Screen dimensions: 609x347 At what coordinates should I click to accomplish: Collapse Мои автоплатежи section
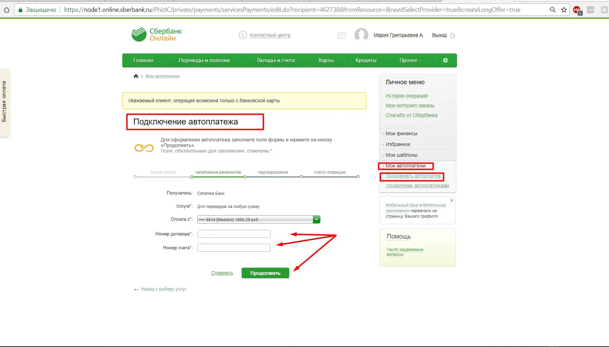[x=405, y=166]
